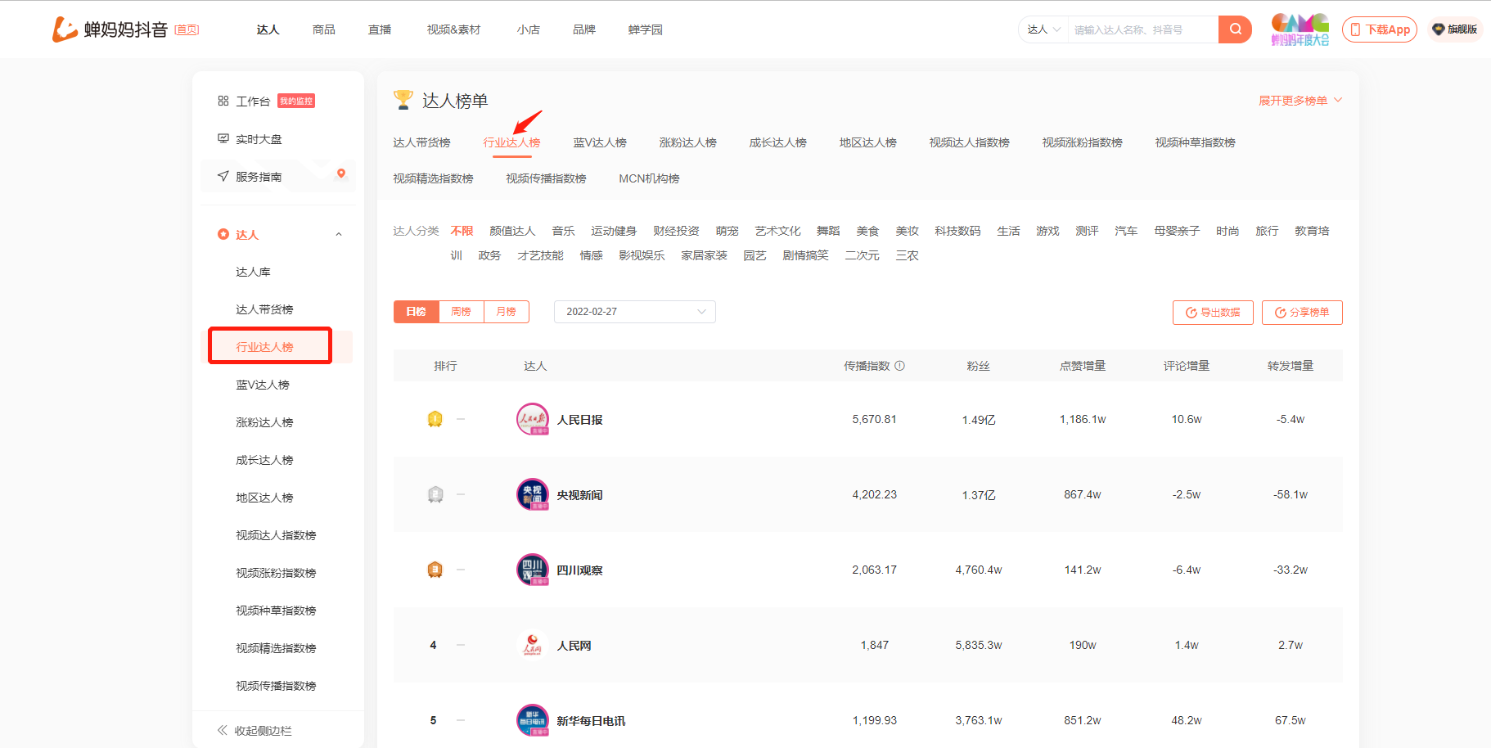Click the 我的监控 badge
Screen dimensions: 1491x748
pos(296,101)
